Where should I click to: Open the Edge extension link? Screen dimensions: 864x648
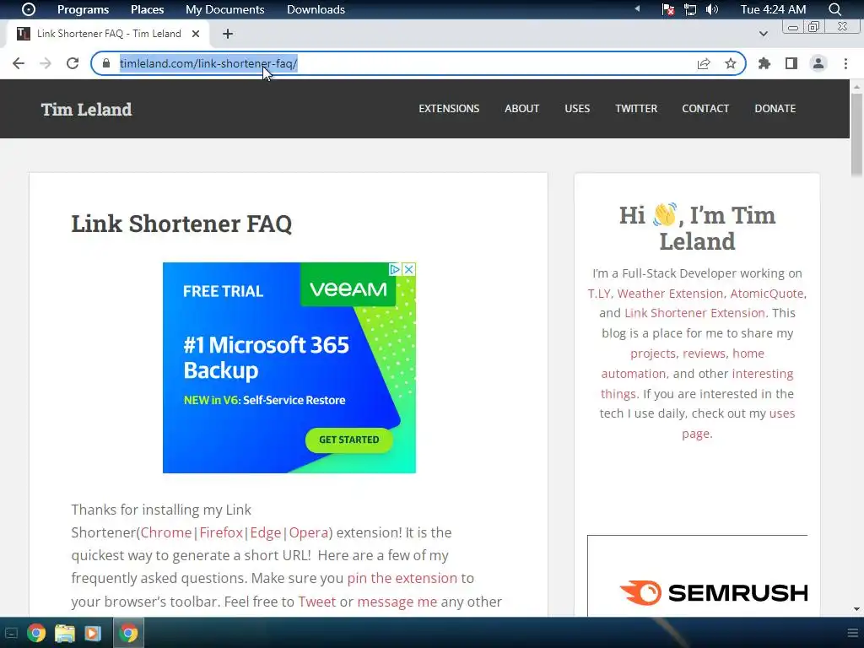(x=266, y=532)
